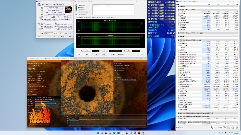Click HWiNFO settings gear icon

coord(233,127)
